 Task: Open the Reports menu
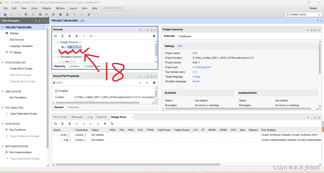[x=47, y=8]
